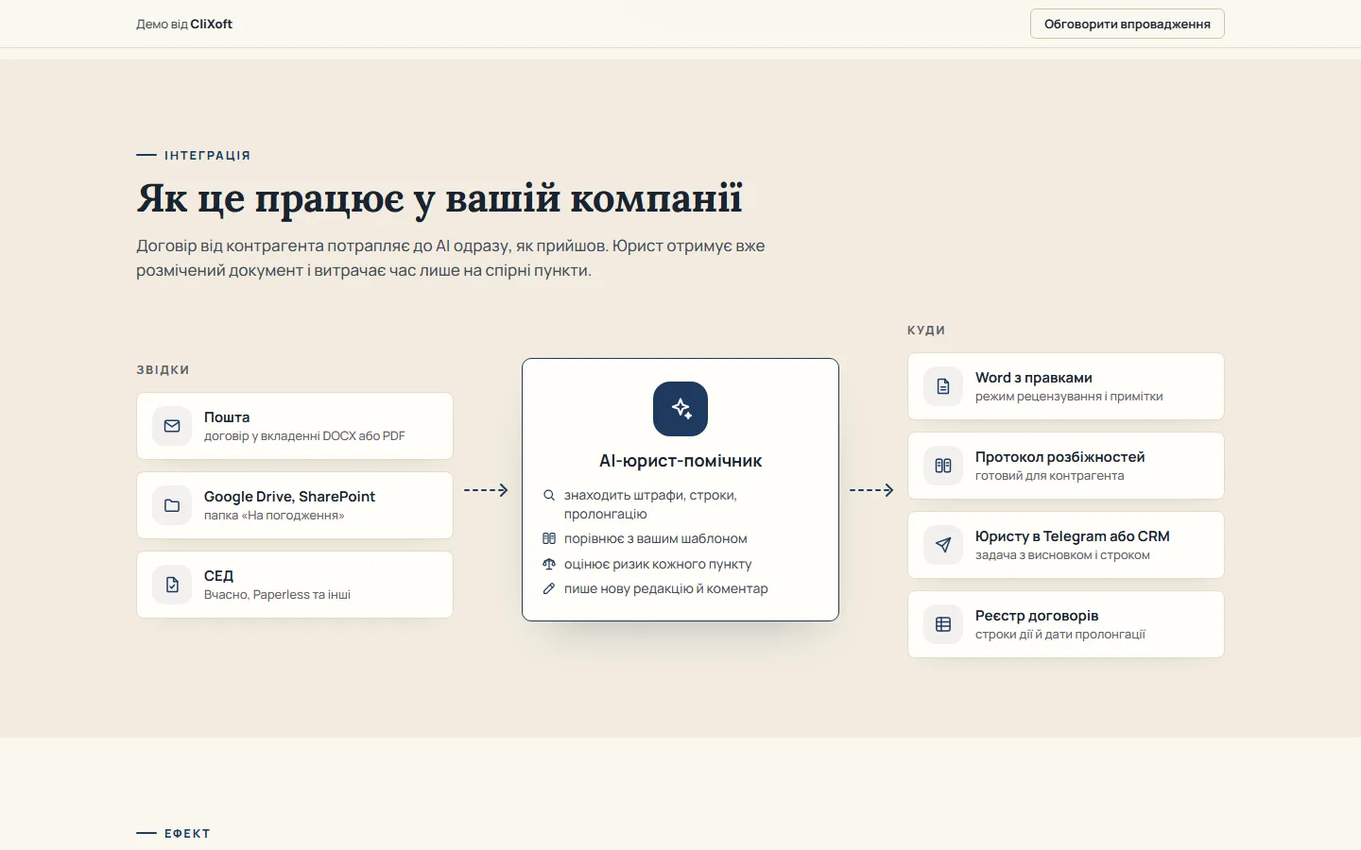Open the Обговорити впровадження button
Image resolution: width=1361 pixels, height=850 pixels.
[1128, 24]
